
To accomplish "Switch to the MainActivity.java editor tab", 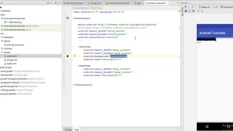I will (74, 3).
